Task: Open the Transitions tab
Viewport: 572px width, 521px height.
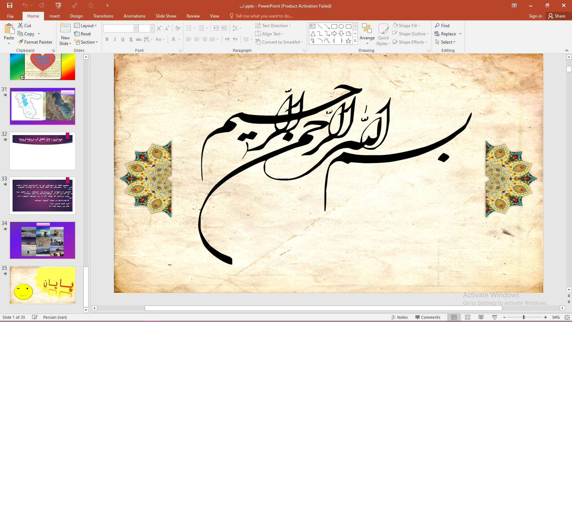Action: 103,16
